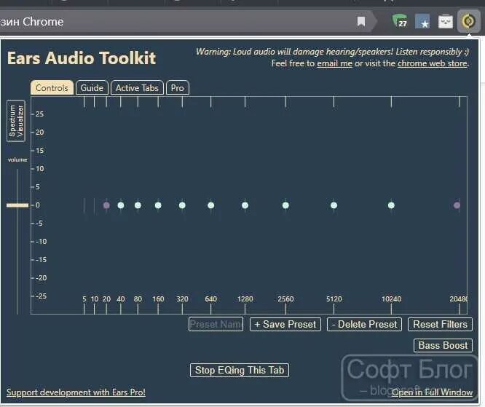This screenshot has height=407, width=485.
Task: Click the volume slider handle
Action: coord(17,205)
